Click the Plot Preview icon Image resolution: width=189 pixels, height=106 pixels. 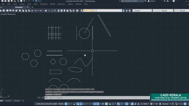10,11
